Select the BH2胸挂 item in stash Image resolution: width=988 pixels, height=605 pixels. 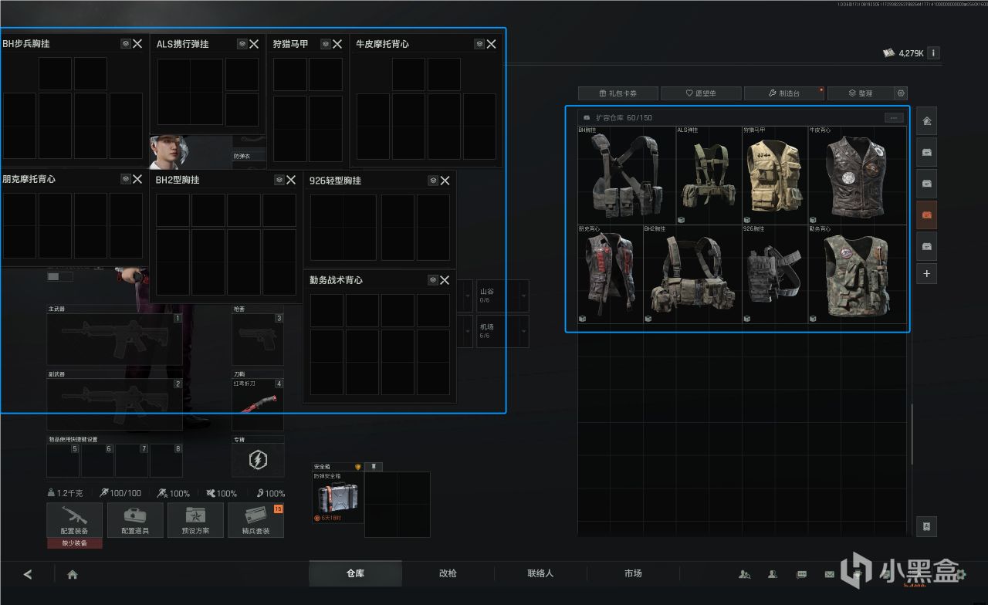tap(692, 274)
